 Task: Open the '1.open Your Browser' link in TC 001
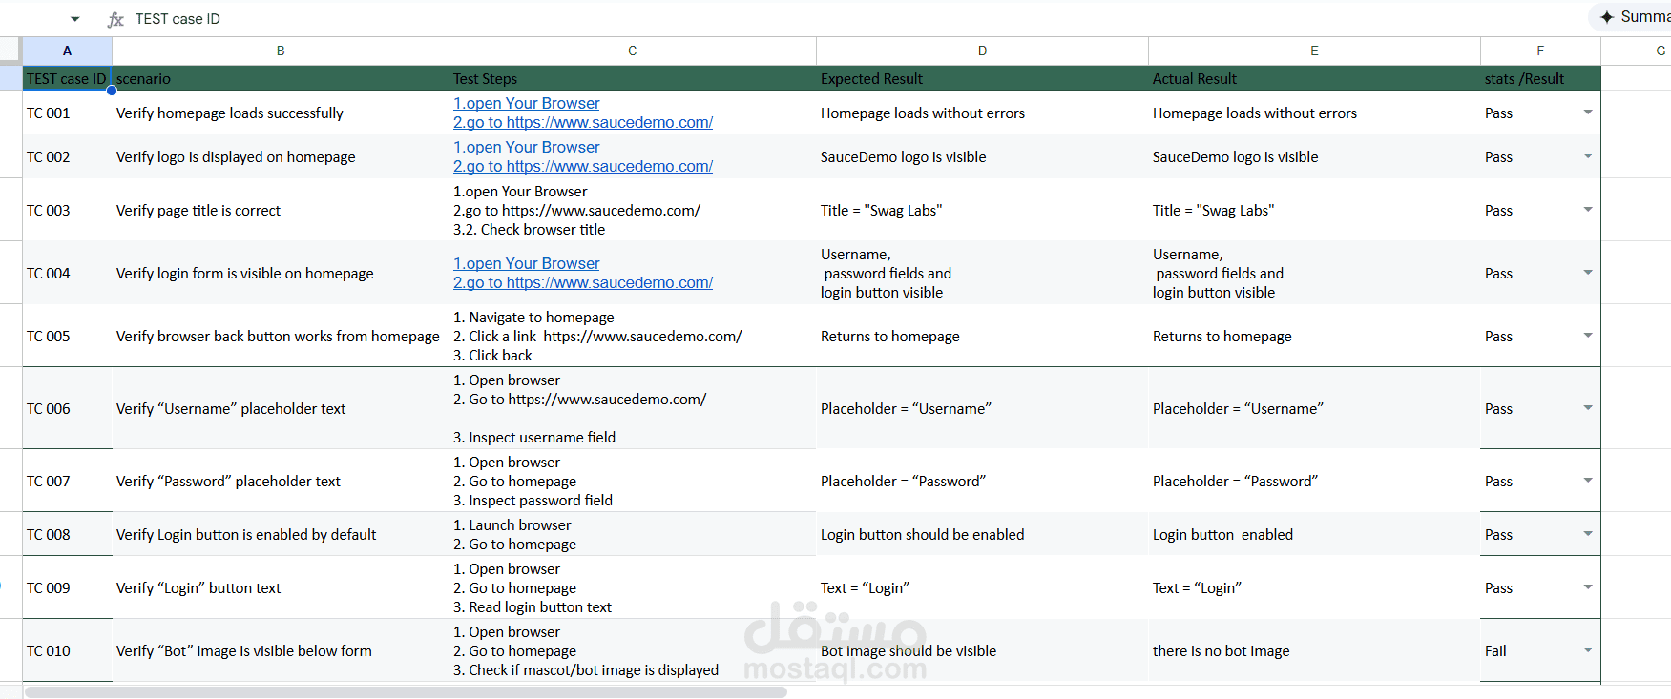(x=527, y=103)
